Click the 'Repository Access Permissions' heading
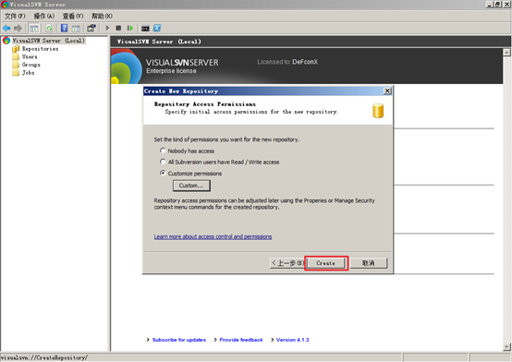The height and width of the screenshot is (362, 512). point(205,104)
